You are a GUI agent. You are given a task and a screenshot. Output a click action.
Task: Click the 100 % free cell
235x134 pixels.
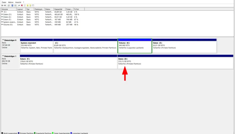[77, 14]
